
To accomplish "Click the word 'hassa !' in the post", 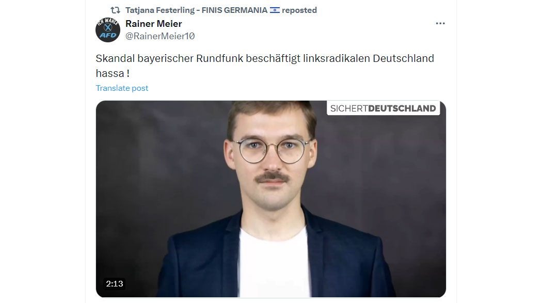I will [x=113, y=74].
